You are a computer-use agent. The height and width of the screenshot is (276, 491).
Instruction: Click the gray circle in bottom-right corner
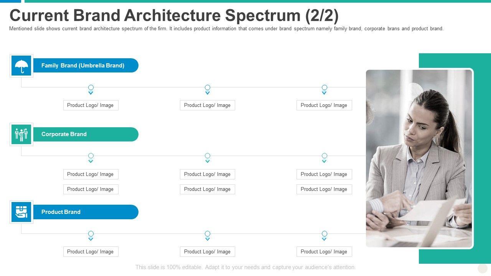483,268
